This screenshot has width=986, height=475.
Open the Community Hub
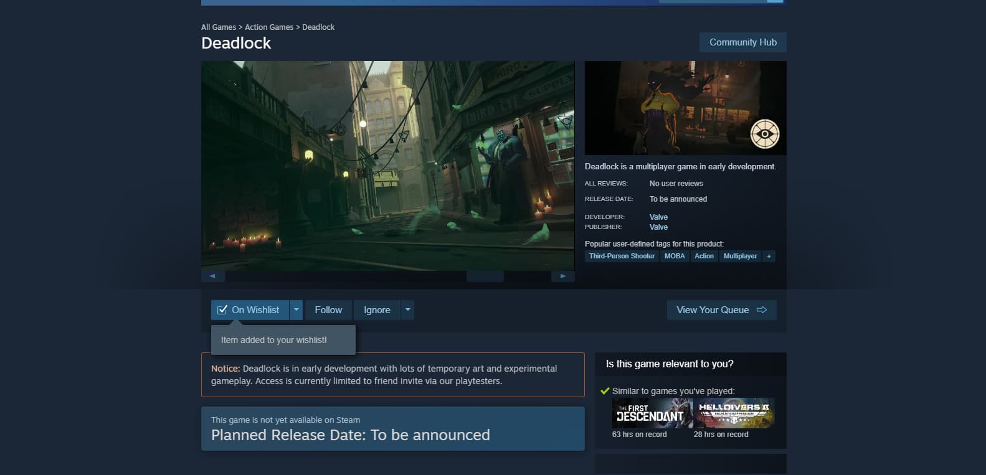pos(742,42)
